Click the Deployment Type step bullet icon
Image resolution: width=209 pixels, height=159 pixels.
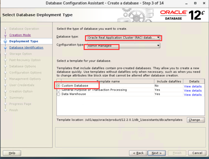point(5,41)
